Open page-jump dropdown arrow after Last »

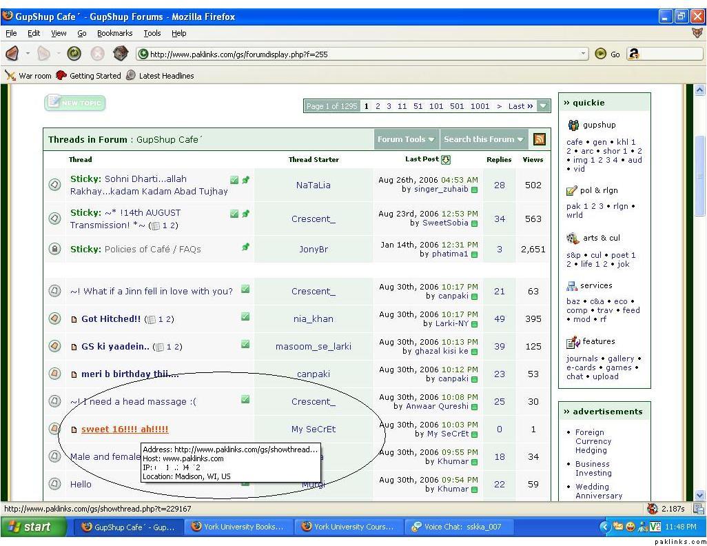[x=544, y=106]
